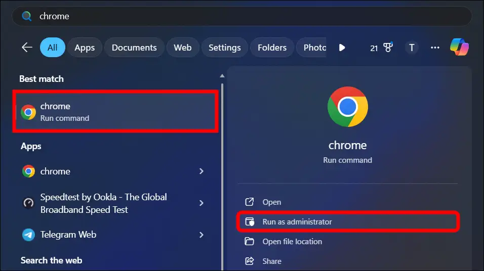Click the search box containing chrome
Image resolution: width=484 pixels, height=271 pixels.
click(x=241, y=16)
